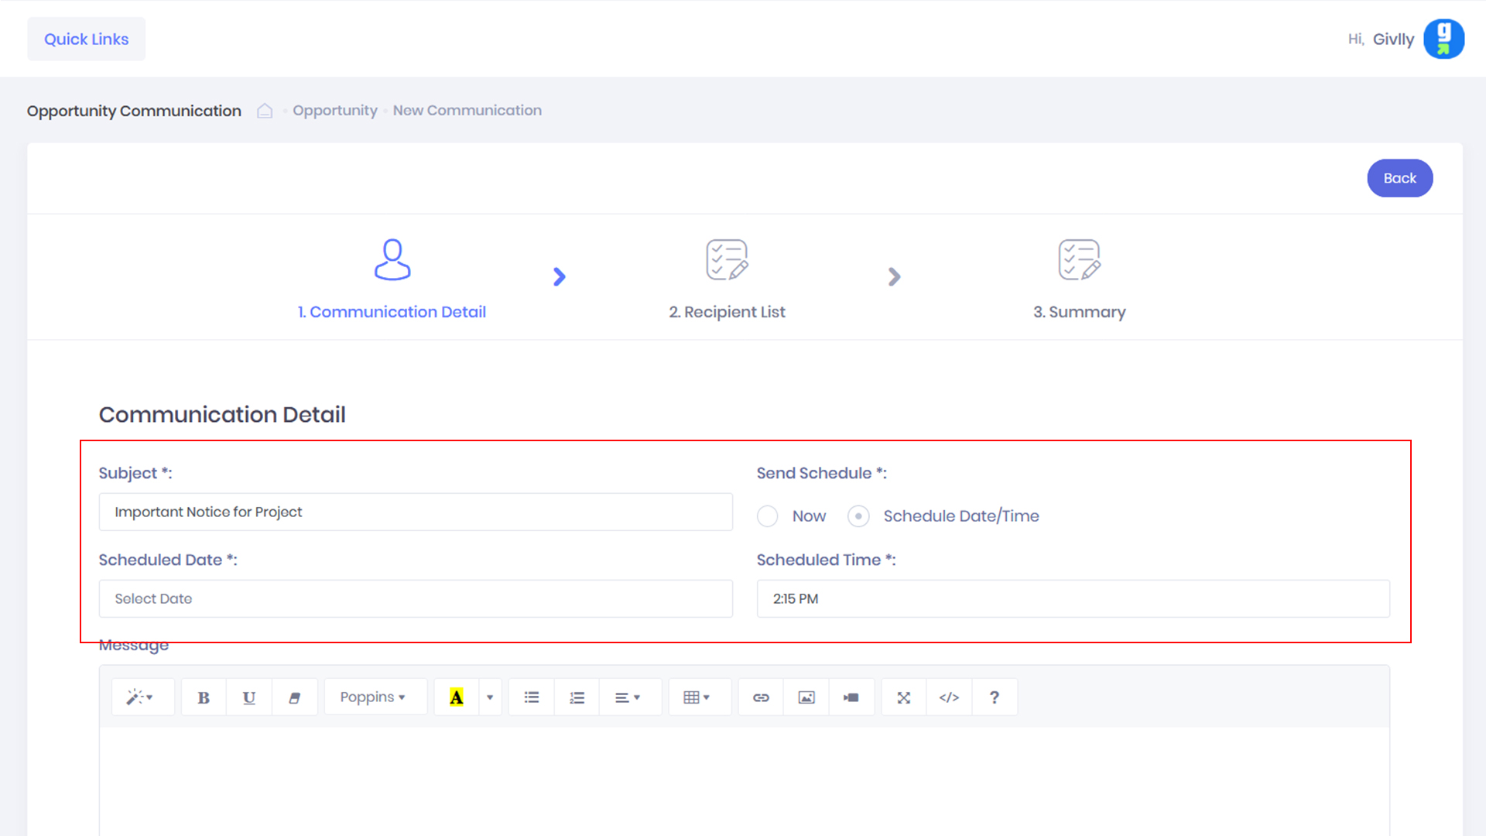Open code view with </> icon
Image resolution: width=1486 pixels, height=836 pixels.
tap(949, 697)
